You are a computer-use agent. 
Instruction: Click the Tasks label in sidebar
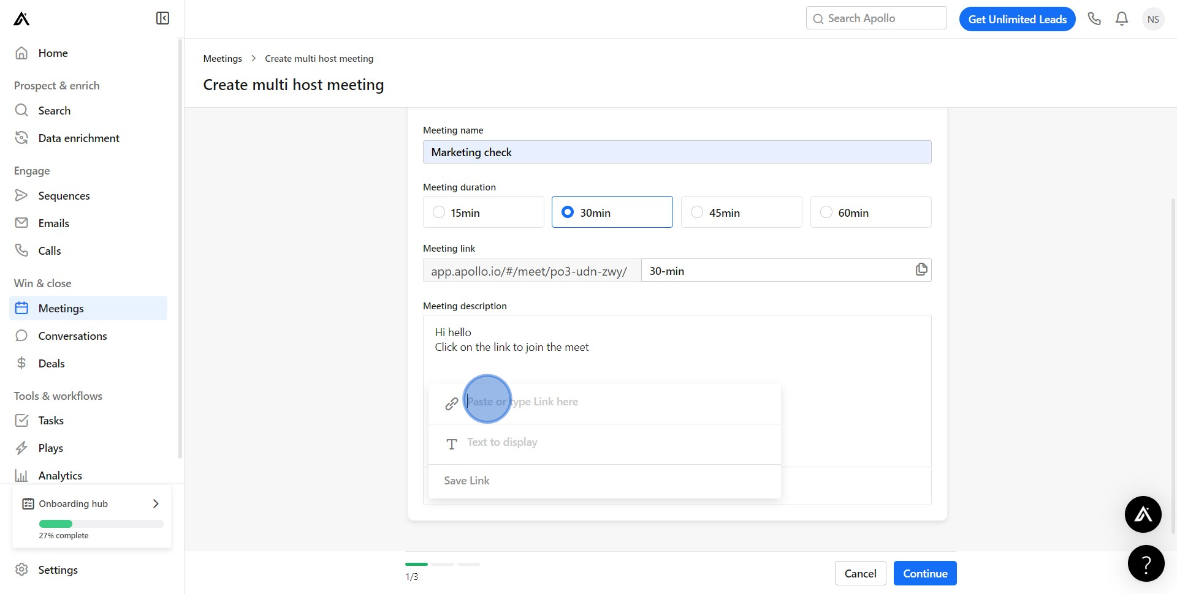point(51,421)
